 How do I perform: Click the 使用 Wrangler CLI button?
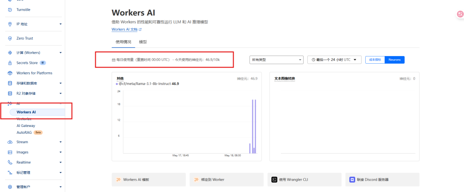[x=304, y=179]
